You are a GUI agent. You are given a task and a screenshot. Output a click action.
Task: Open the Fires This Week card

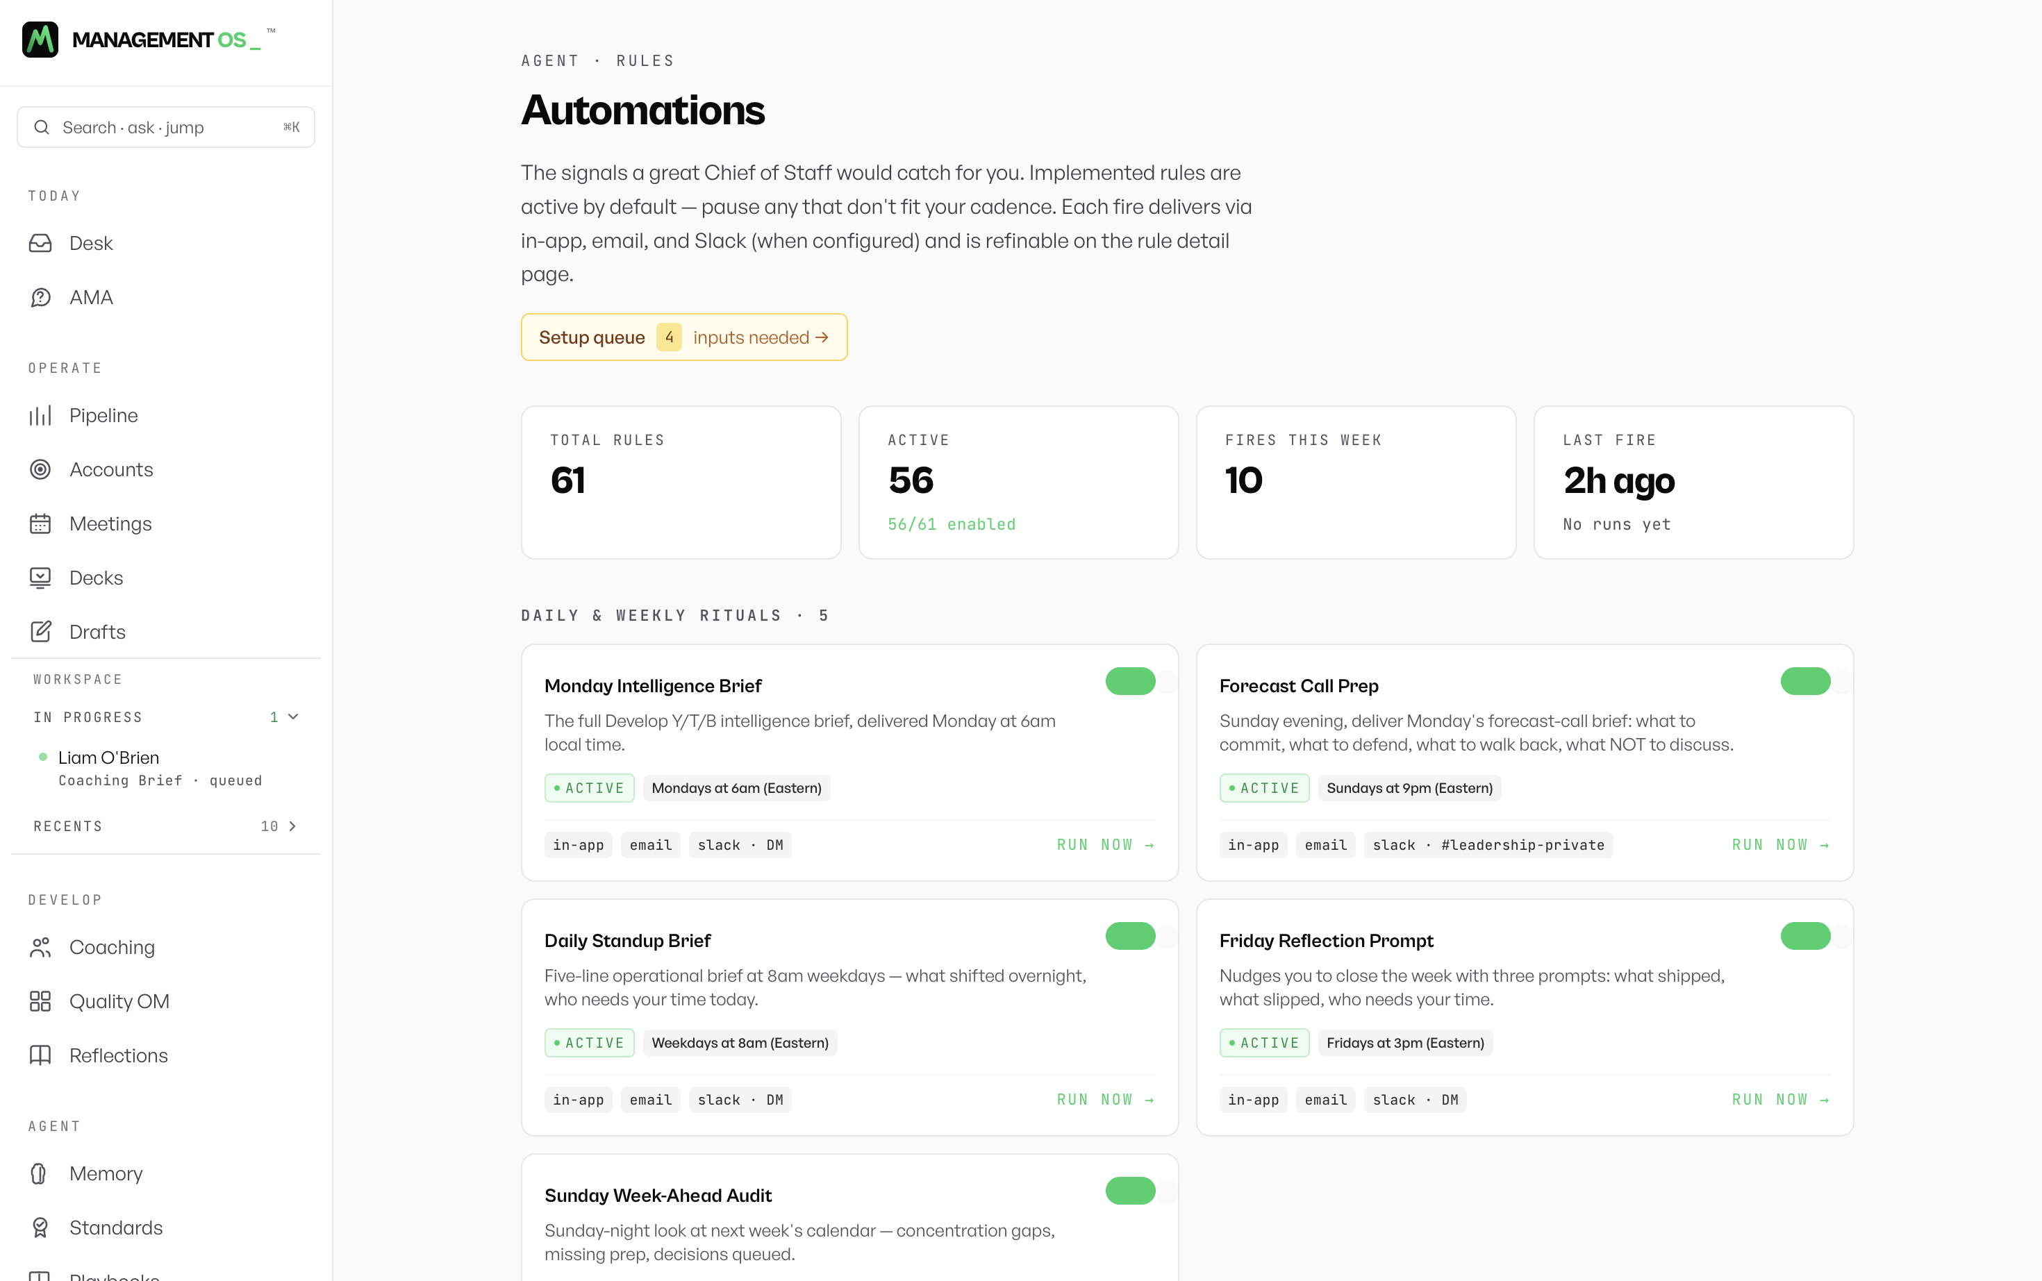click(x=1356, y=482)
